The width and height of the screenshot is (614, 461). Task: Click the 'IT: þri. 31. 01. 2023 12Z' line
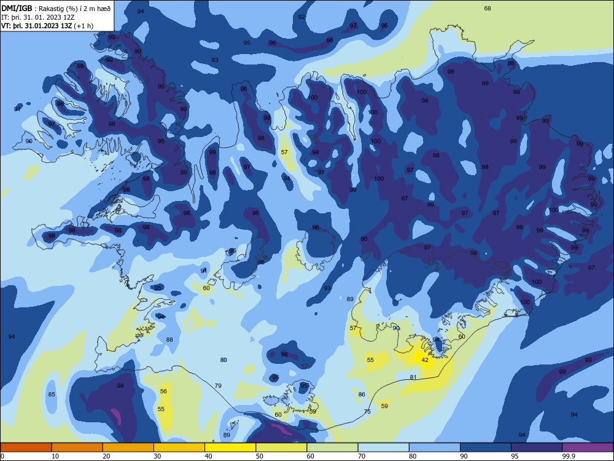[x=38, y=17]
